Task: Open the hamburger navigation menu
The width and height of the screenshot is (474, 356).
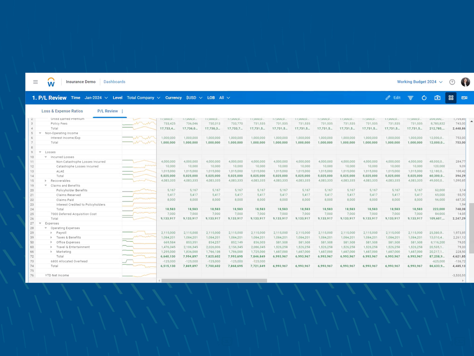Action: [x=35, y=82]
